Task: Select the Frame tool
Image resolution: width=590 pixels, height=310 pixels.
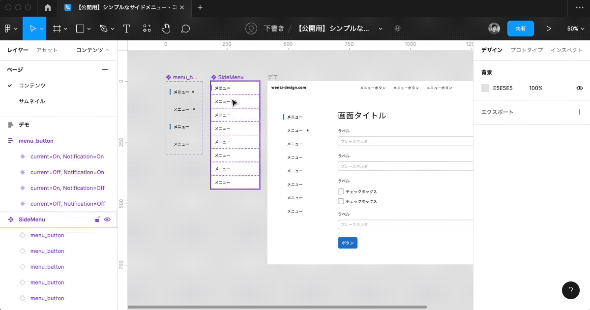Action: (56, 28)
